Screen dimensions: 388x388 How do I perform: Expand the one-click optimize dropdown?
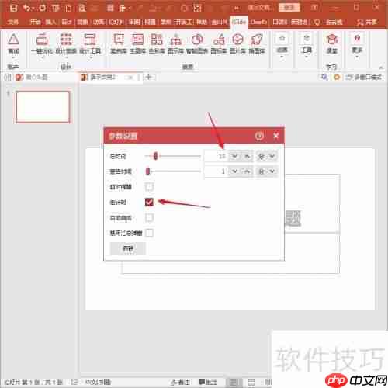(42, 57)
